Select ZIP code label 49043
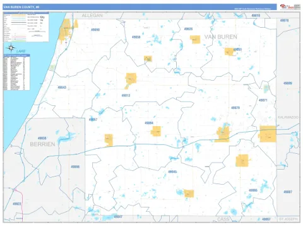Screen dimensions: 303x227 point(62,87)
